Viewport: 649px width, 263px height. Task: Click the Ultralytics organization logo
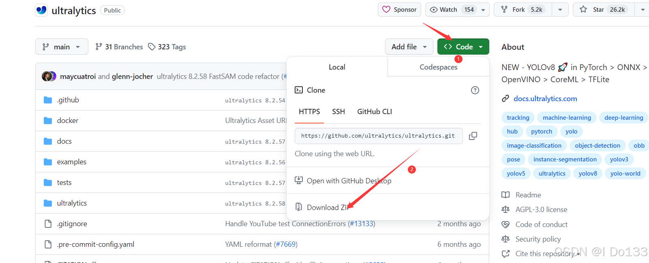[41, 10]
